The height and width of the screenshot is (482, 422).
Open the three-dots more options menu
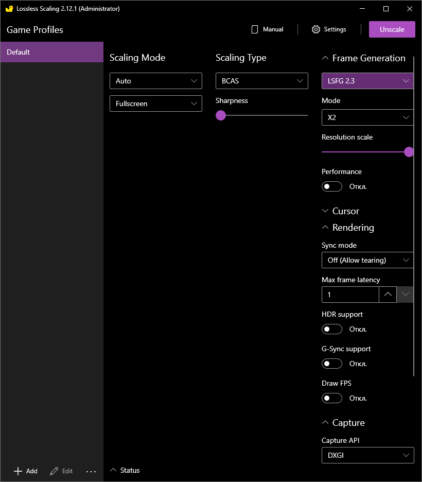[91, 471]
